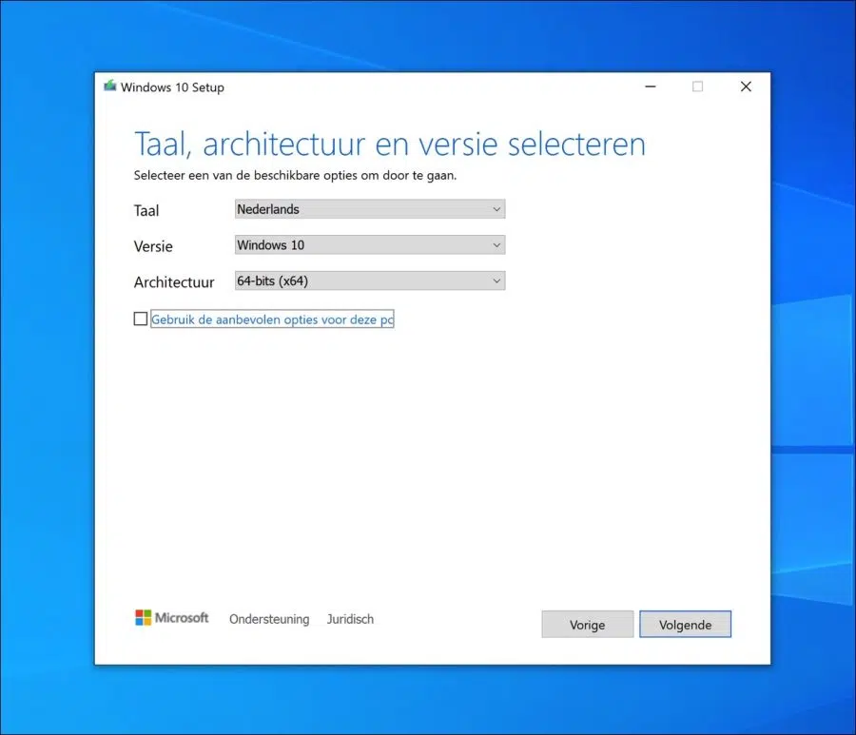Open the Juridisch link
856x735 pixels.
[350, 619]
